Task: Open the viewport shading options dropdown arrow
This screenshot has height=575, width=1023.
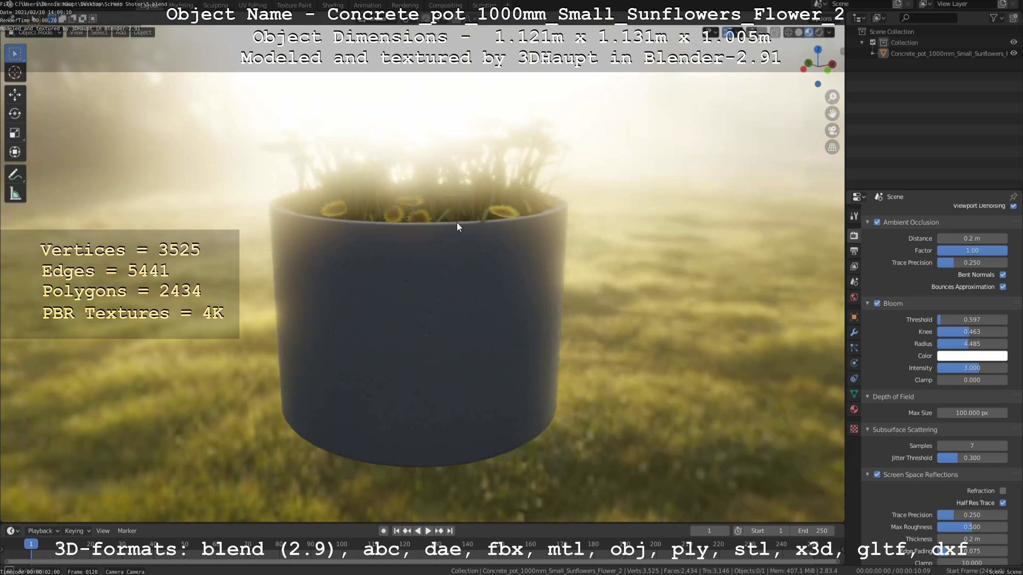Action: (x=829, y=32)
